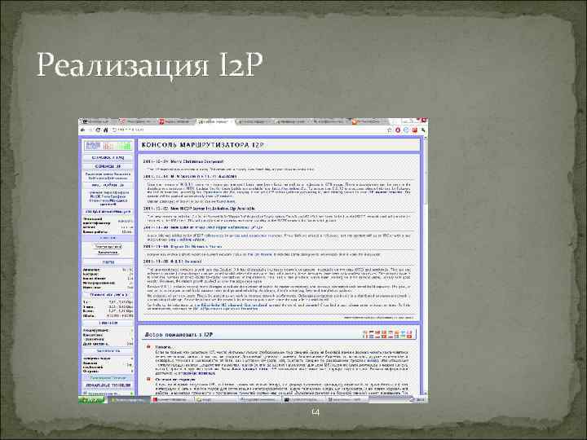Bookmark the page with the star icon
The image size is (587, 440).
[390, 130]
